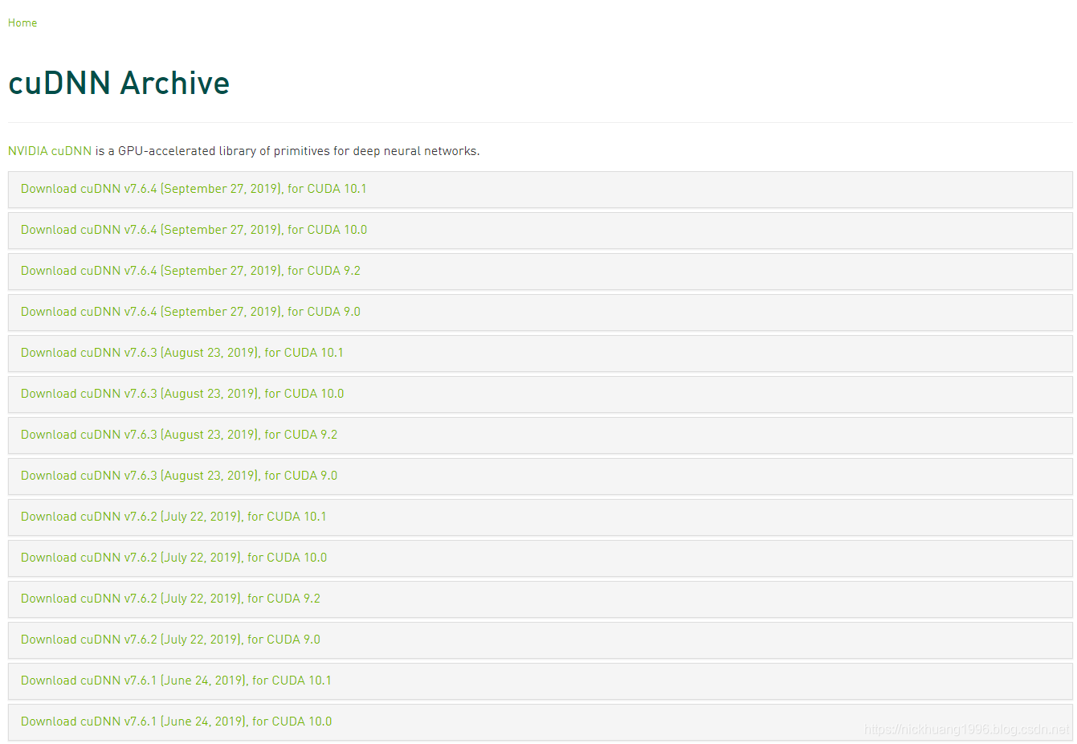The image size is (1077, 744).
Task: Open the NVIDIA cuDNN link in the description
Action: tap(50, 151)
